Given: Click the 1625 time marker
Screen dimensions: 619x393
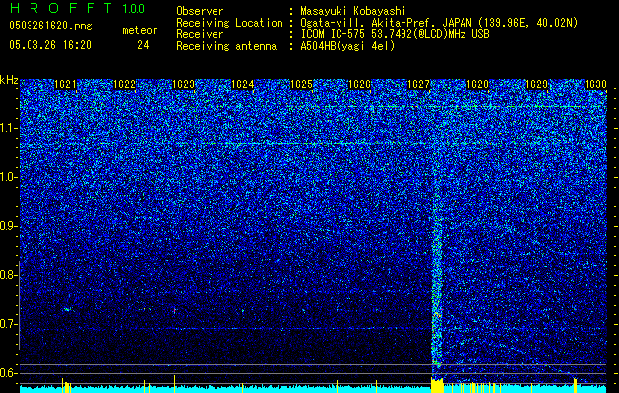Looking at the screenshot, I should [x=301, y=84].
